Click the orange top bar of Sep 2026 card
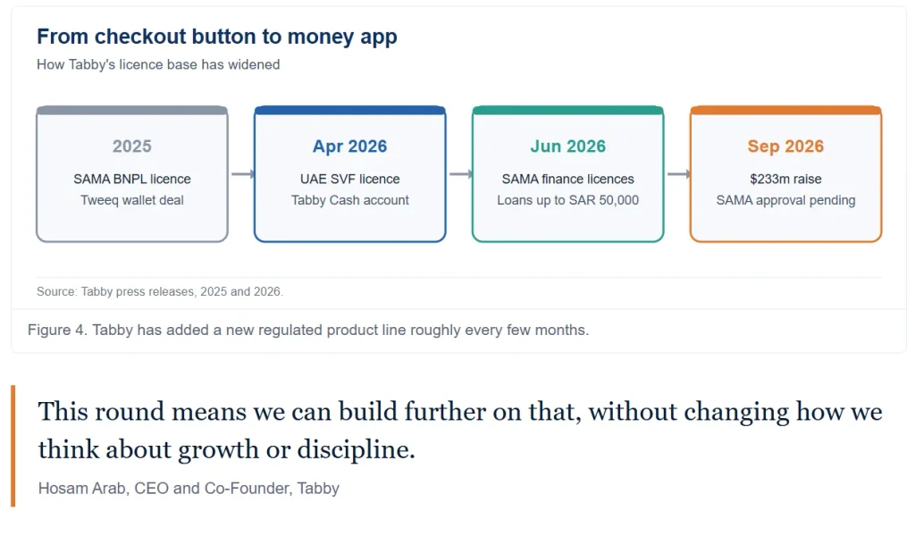The image size is (915, 536). [x=785, y=110]
